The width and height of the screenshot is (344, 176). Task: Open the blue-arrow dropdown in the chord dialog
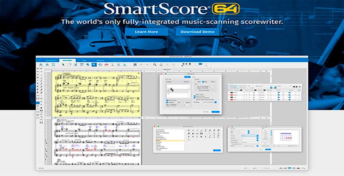click(x=257, y=136)
